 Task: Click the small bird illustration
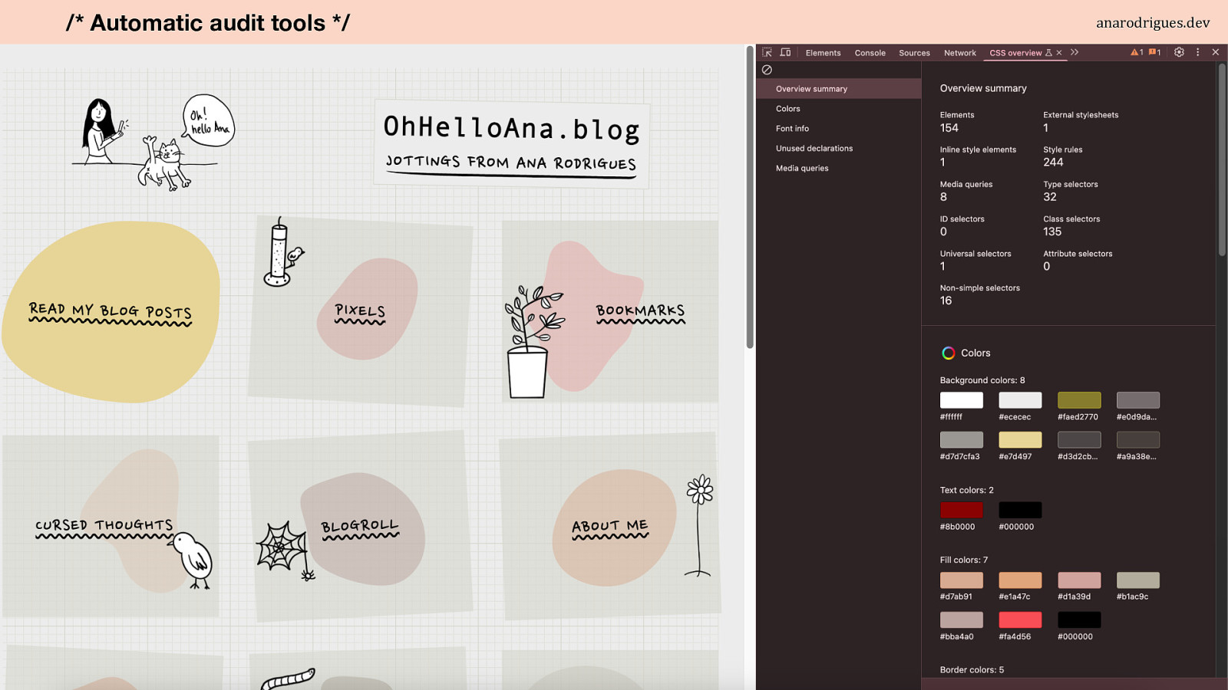pos(191,560)
